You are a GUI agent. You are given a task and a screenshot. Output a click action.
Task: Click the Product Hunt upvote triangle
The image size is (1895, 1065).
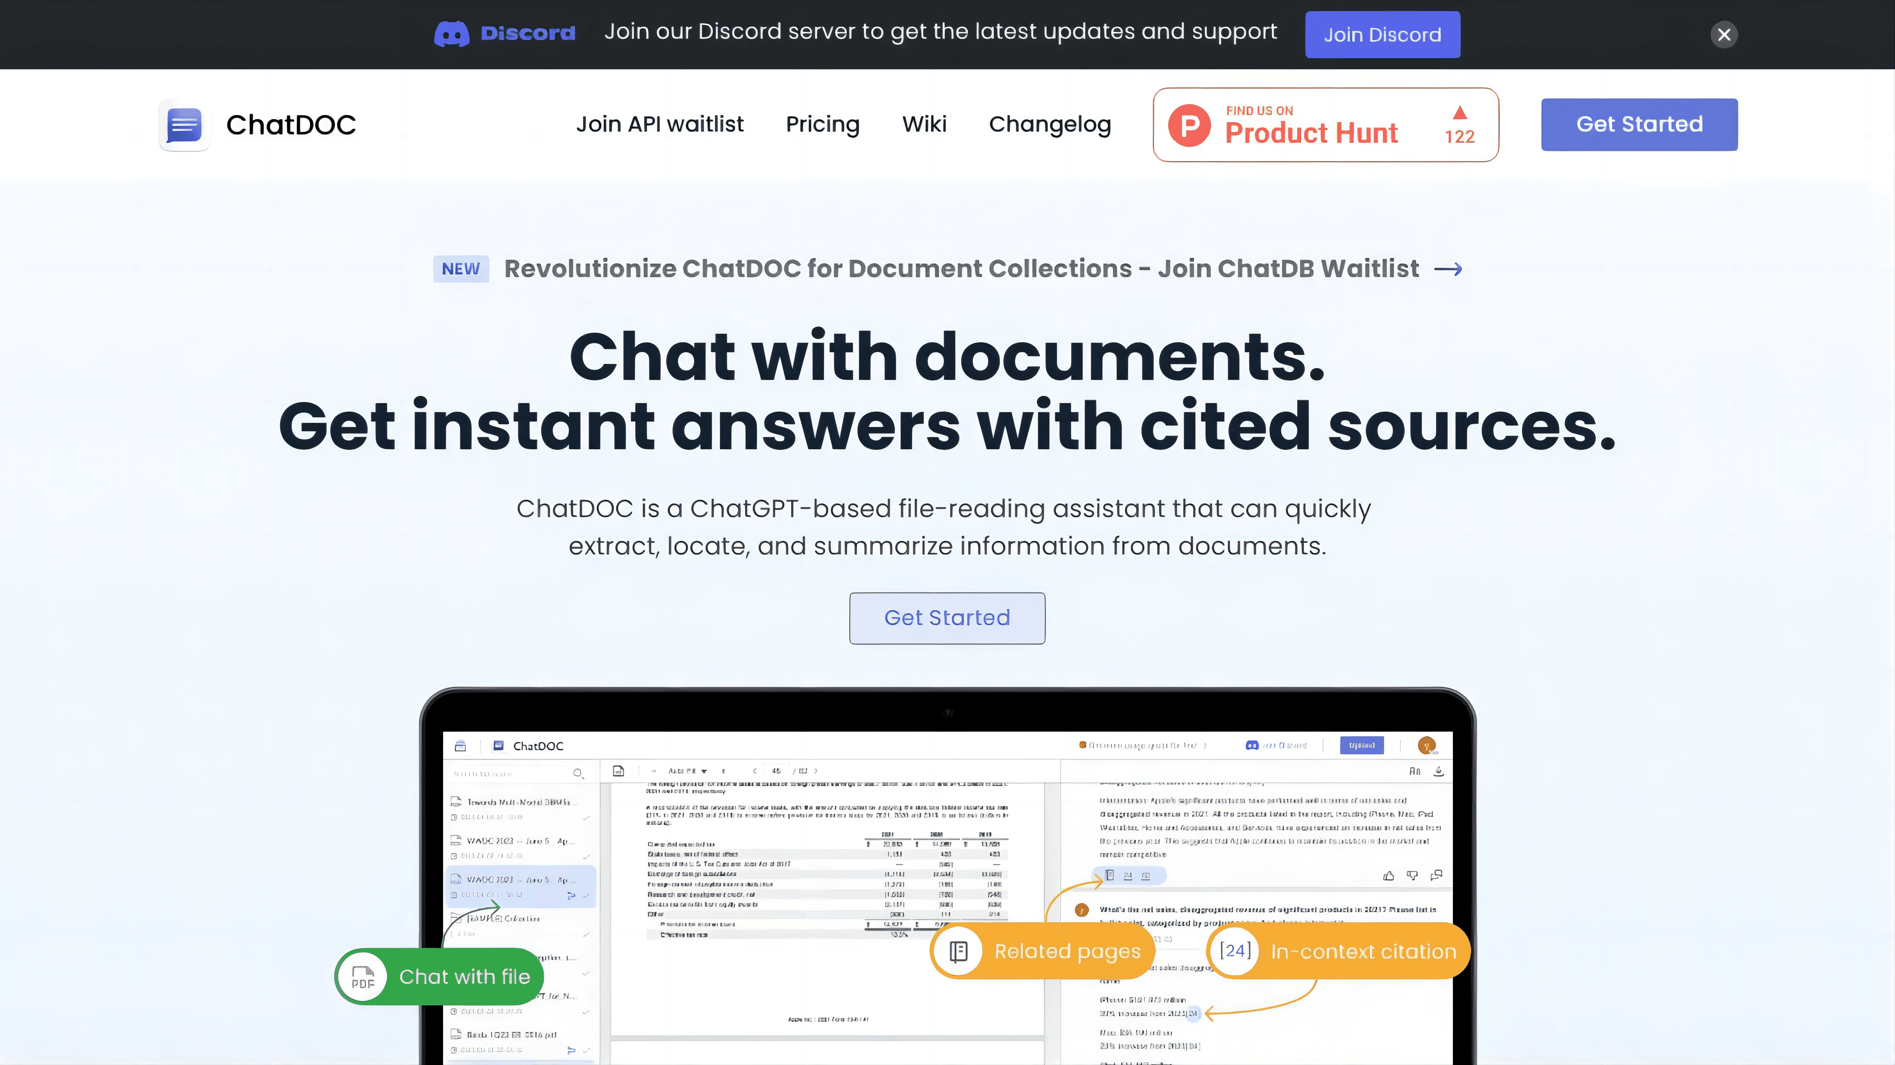click(x=1459, y=113)
